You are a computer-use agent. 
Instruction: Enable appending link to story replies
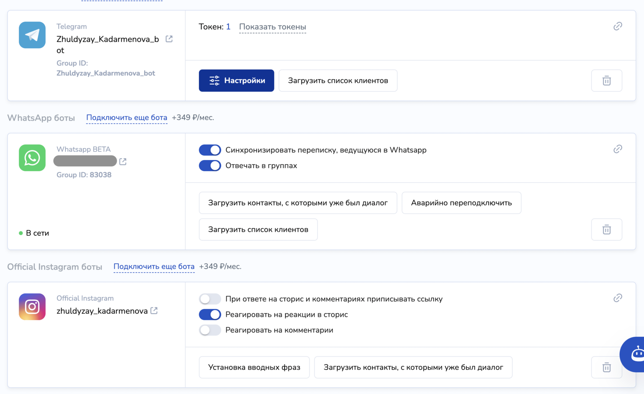(210, 299)
